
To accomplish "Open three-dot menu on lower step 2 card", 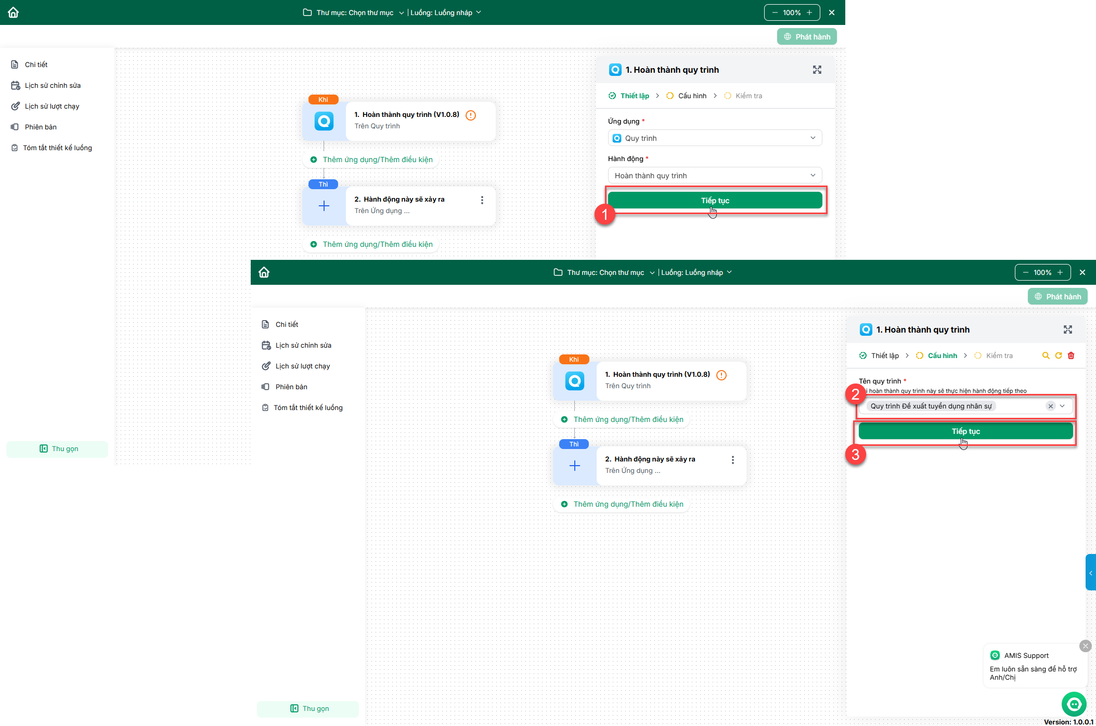I will coord(733,460).
